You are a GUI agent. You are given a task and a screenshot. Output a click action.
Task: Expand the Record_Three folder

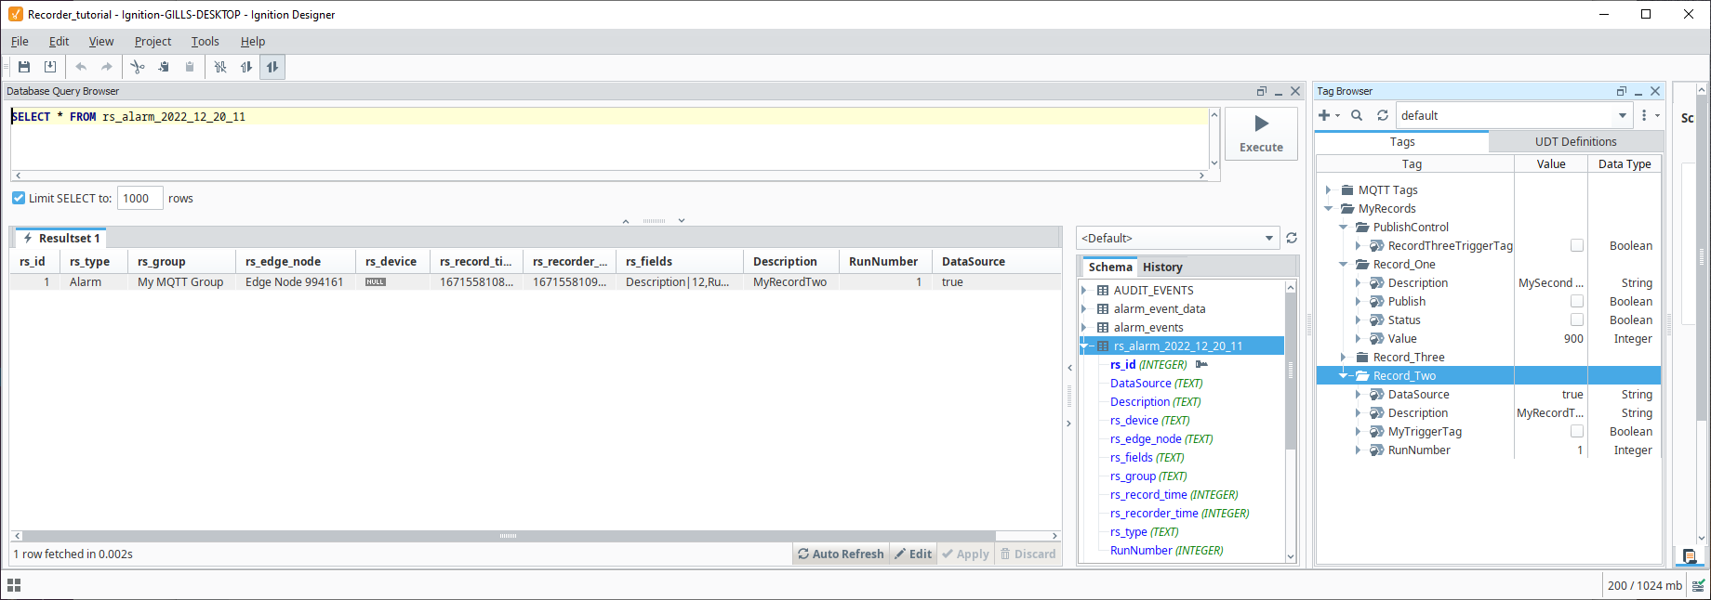[x=1344, y=358]
